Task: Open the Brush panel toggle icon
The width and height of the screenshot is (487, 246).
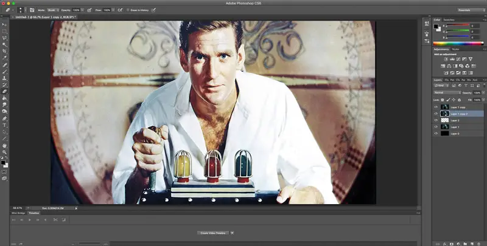Action: pos(32,10)
